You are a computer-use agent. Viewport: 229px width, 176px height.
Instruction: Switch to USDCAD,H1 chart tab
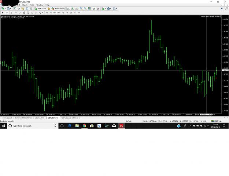[40, 118]
